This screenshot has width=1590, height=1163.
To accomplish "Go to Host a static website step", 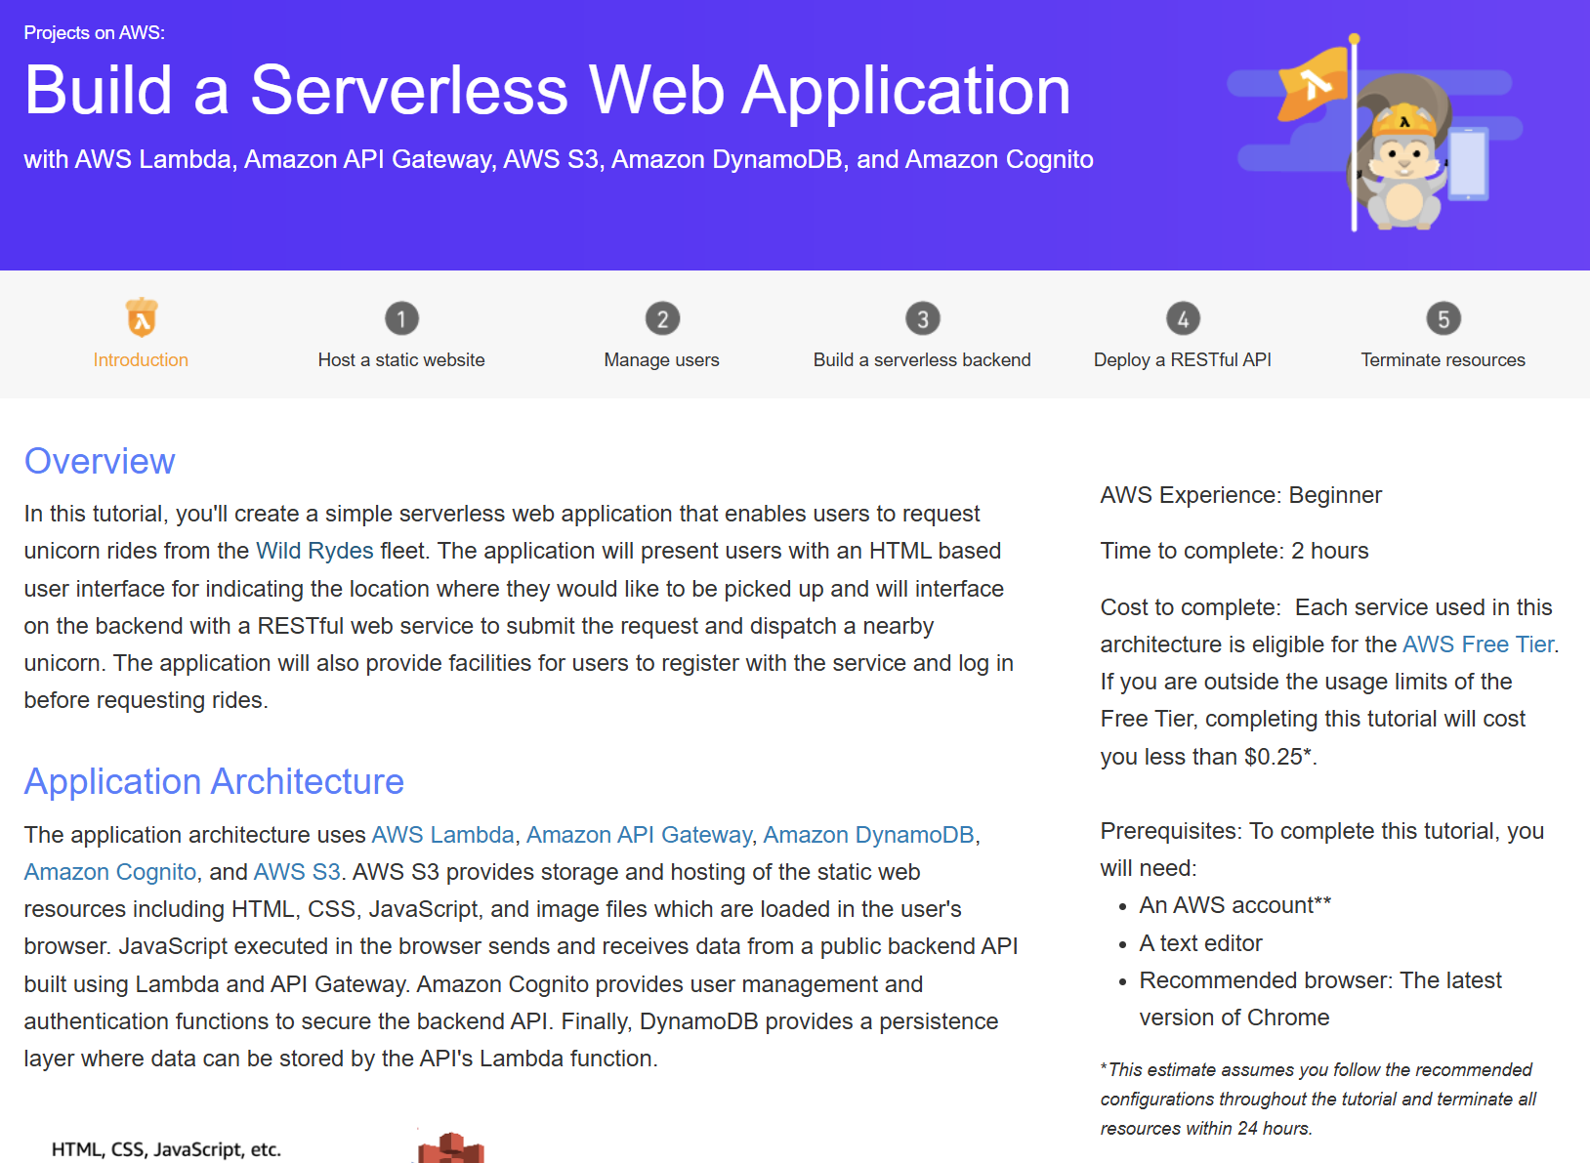I will (401, 359).
